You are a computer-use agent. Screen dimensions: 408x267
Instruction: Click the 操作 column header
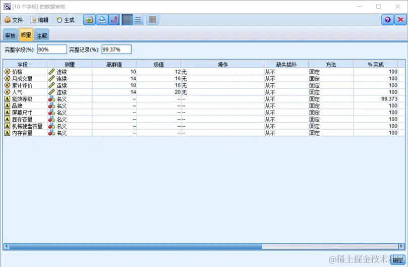223,64
